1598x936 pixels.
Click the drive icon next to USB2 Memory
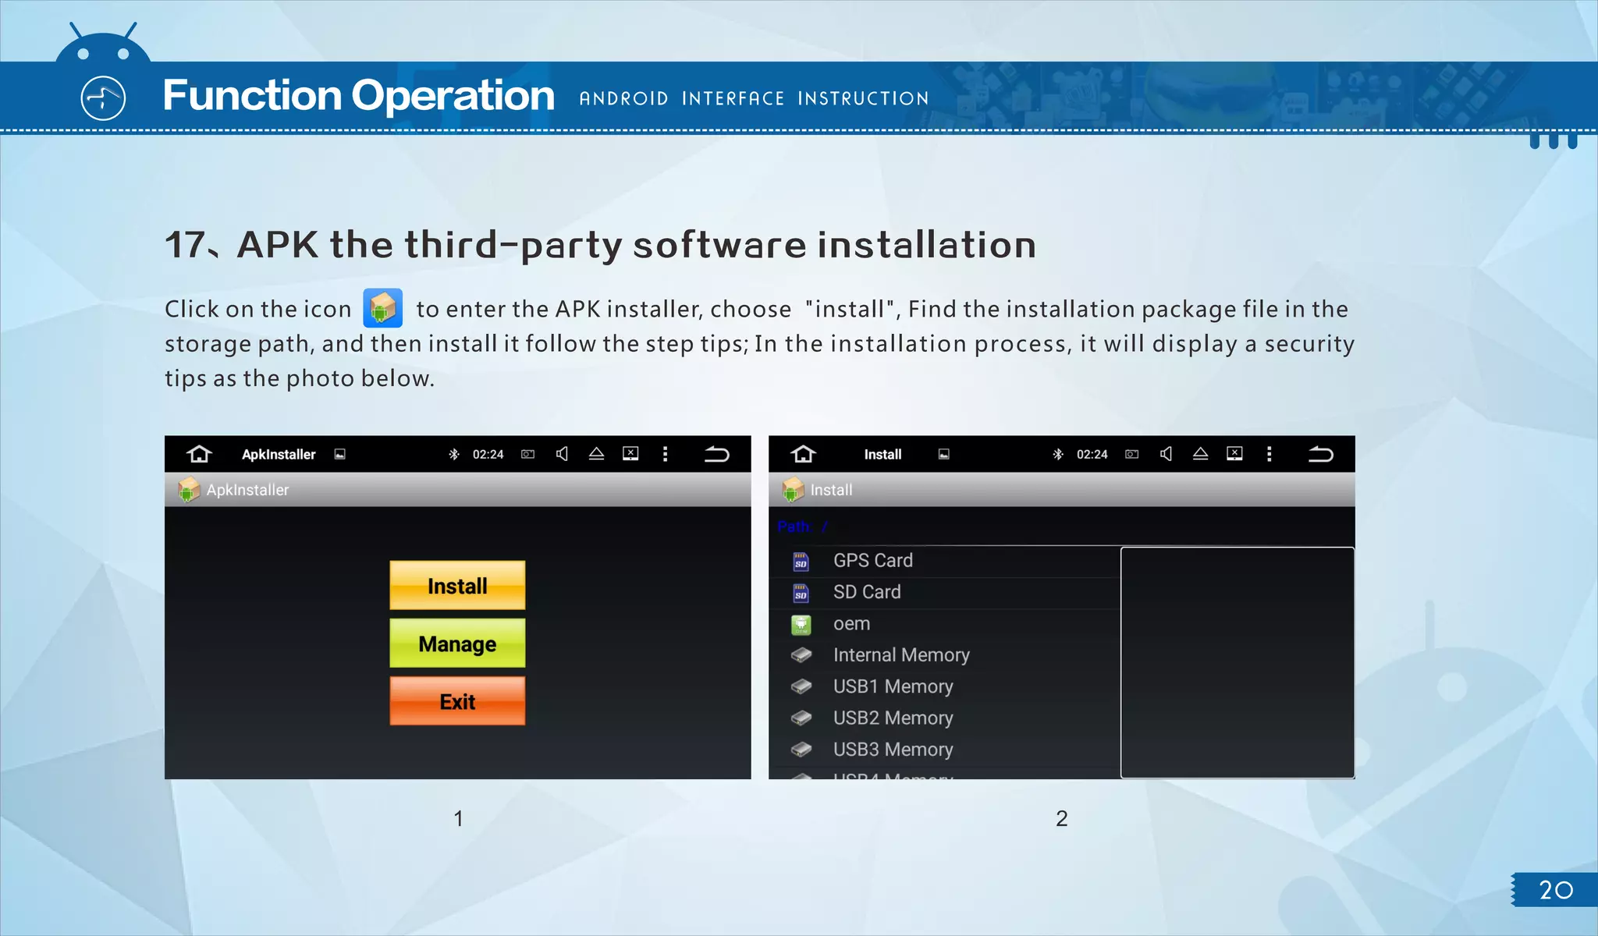tap(801, 718)
